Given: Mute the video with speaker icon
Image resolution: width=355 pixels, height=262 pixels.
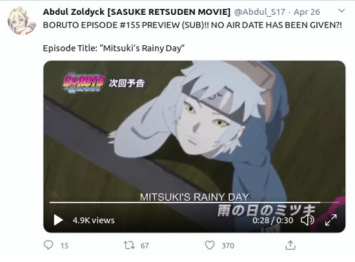Looking at the screenshot, I should point(307,220).
